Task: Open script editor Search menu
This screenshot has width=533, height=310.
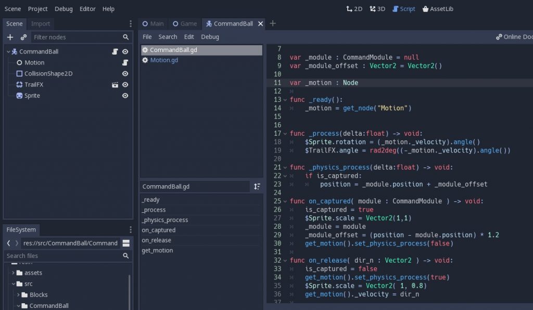Action: pyautogui.click(x=168, y=37)
